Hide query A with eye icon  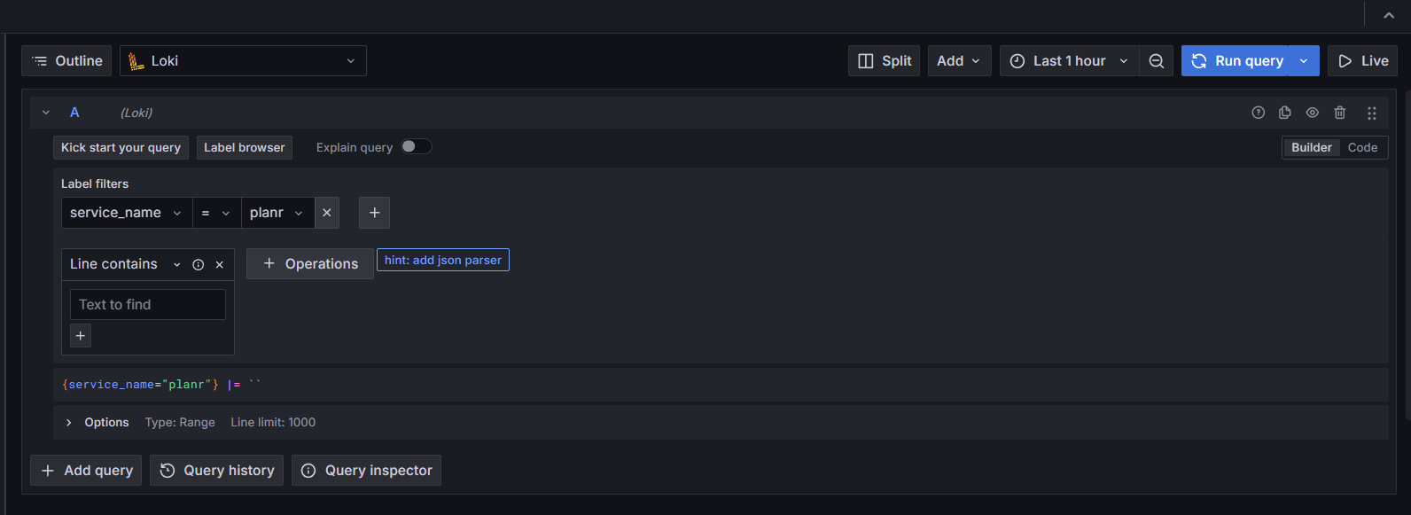tap(1313, 113)
